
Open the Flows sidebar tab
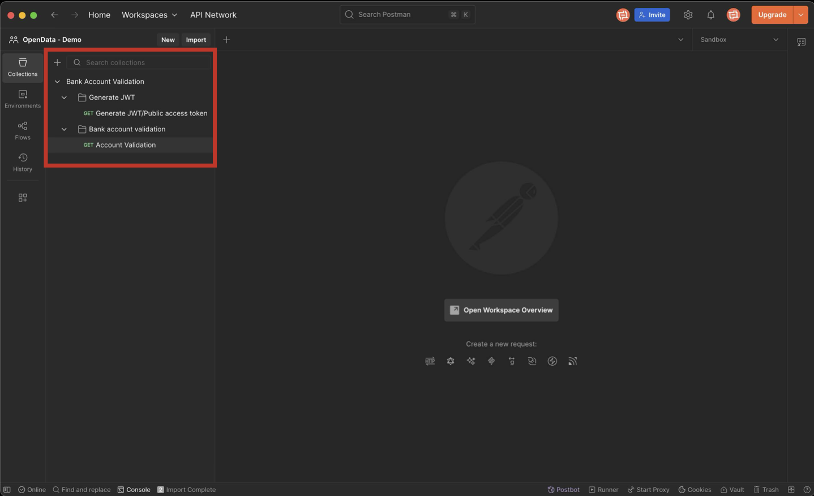coord(23,131)
